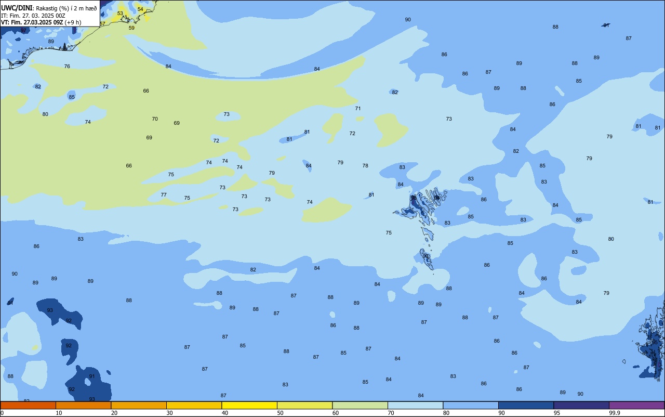Select the 20–30 amber legend swatch
Viewport: 665px width, 417px height.
[x=139, y=405]
